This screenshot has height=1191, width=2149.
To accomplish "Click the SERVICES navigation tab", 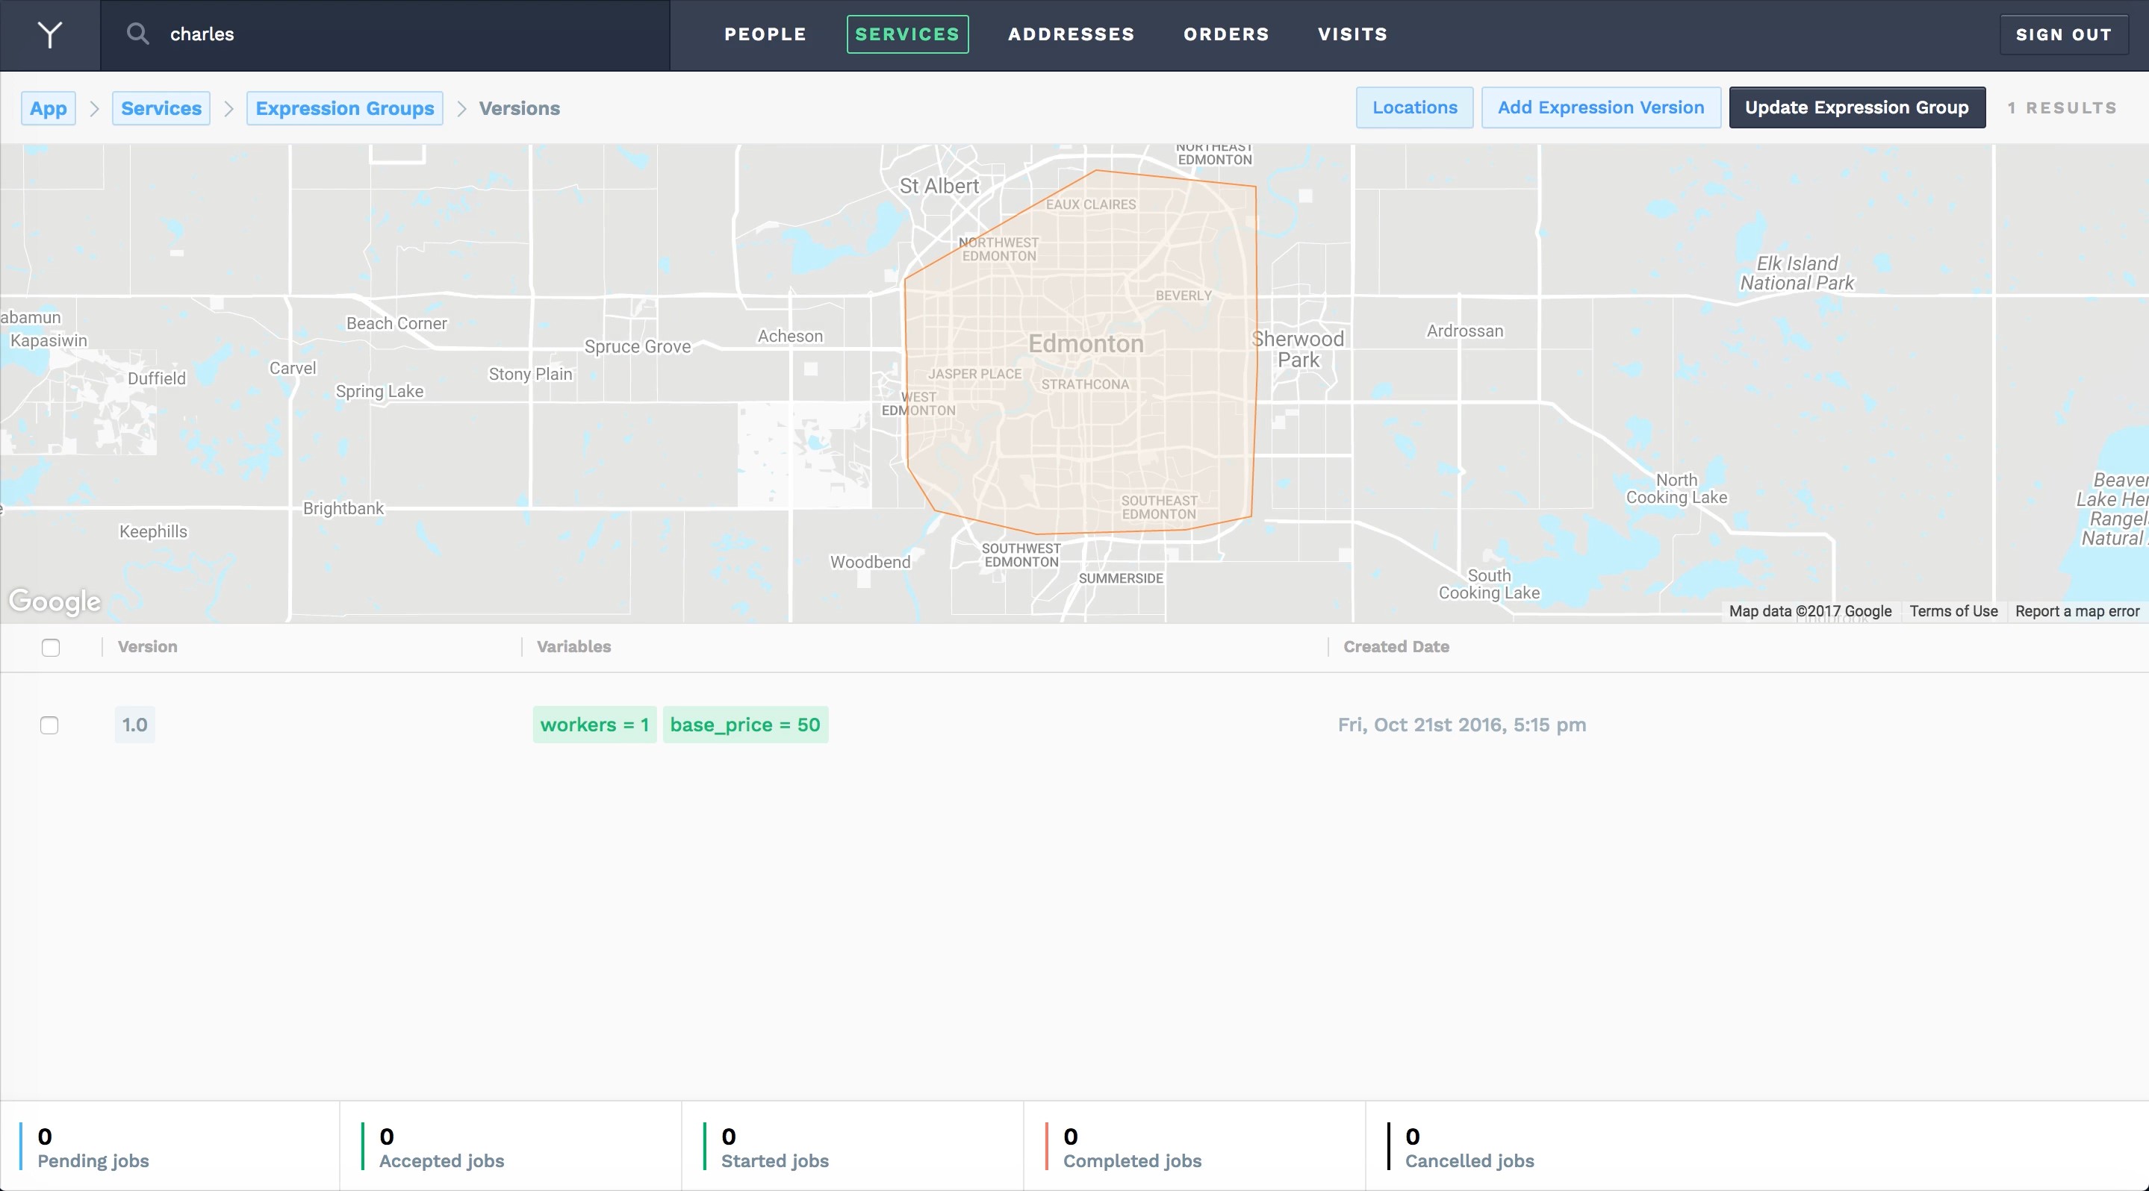I will [906, 34].
